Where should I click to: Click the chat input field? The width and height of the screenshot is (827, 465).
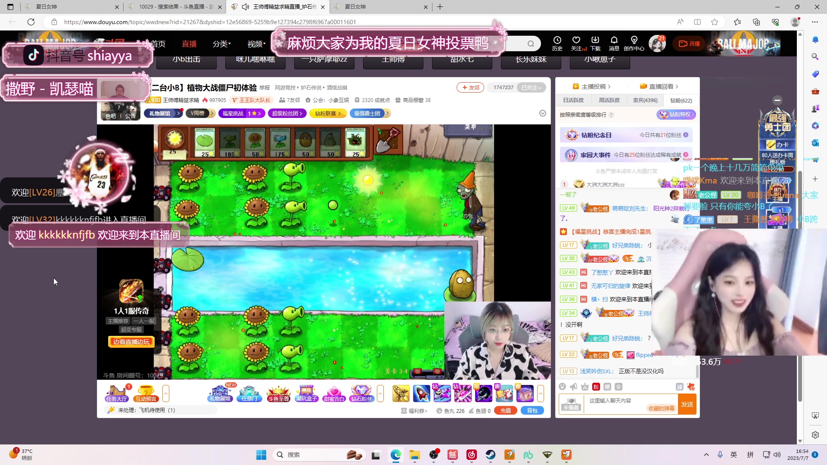(631, 404)
